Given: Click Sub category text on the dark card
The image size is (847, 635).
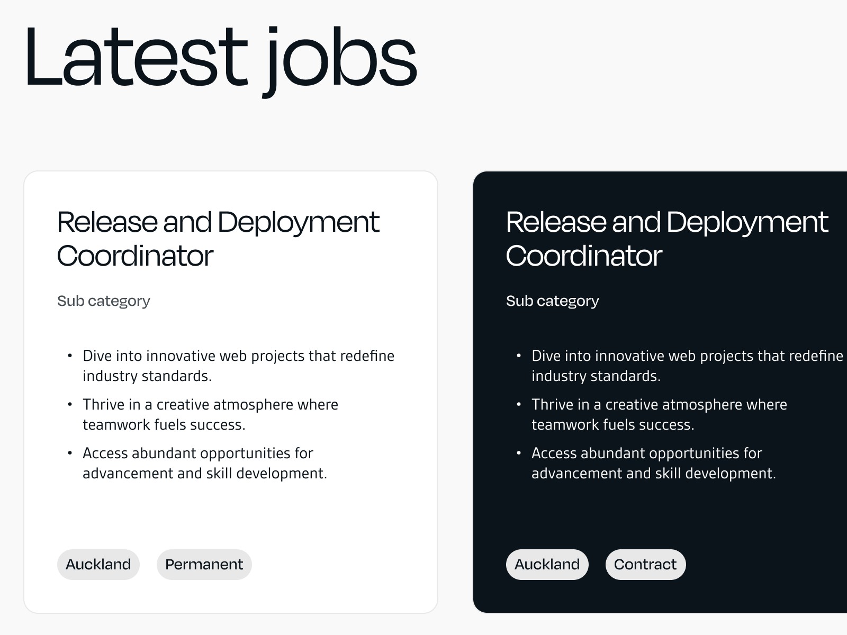Looking at the screenshot, I should [x=553, y=301].
